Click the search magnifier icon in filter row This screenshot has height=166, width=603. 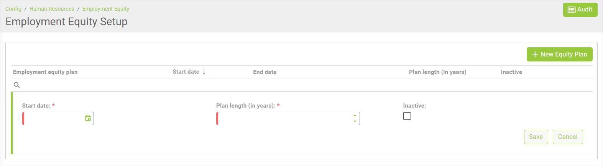pos(17,85)
